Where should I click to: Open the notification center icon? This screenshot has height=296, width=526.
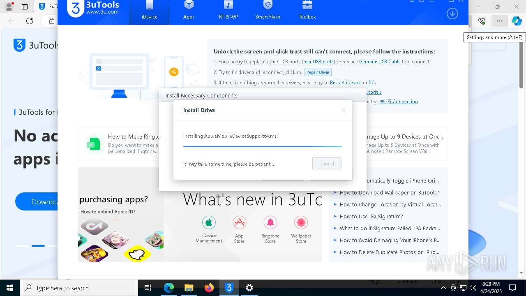(512, 288)
